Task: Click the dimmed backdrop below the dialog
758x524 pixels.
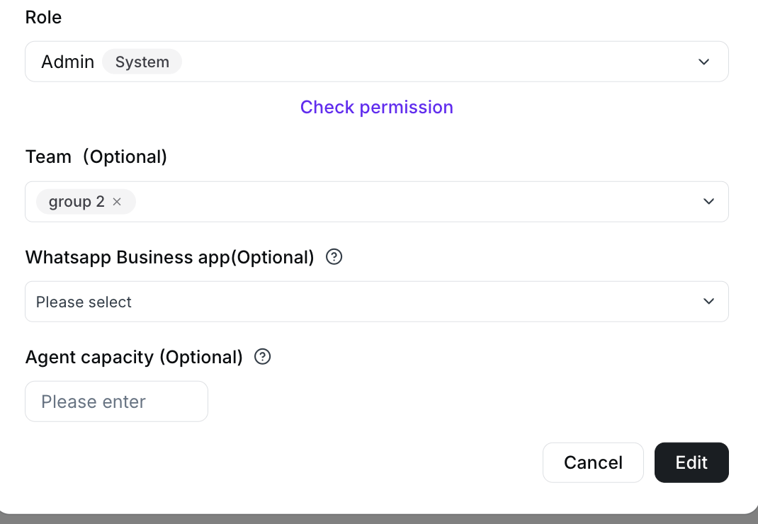Action: tap(379, 520)
